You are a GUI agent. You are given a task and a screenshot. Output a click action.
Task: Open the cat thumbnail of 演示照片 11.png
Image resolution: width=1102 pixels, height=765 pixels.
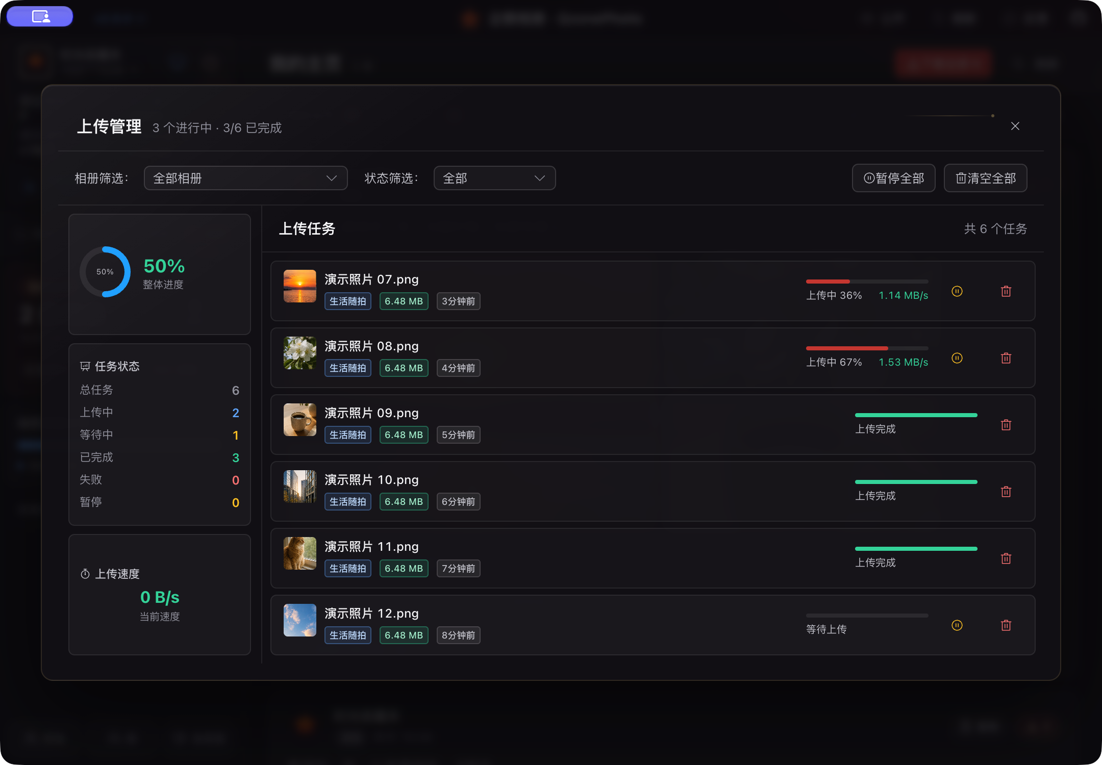300,553
